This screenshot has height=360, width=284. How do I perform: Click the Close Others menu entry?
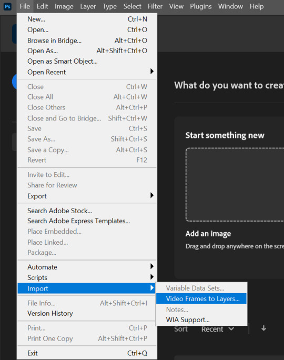tap(87, 107)
